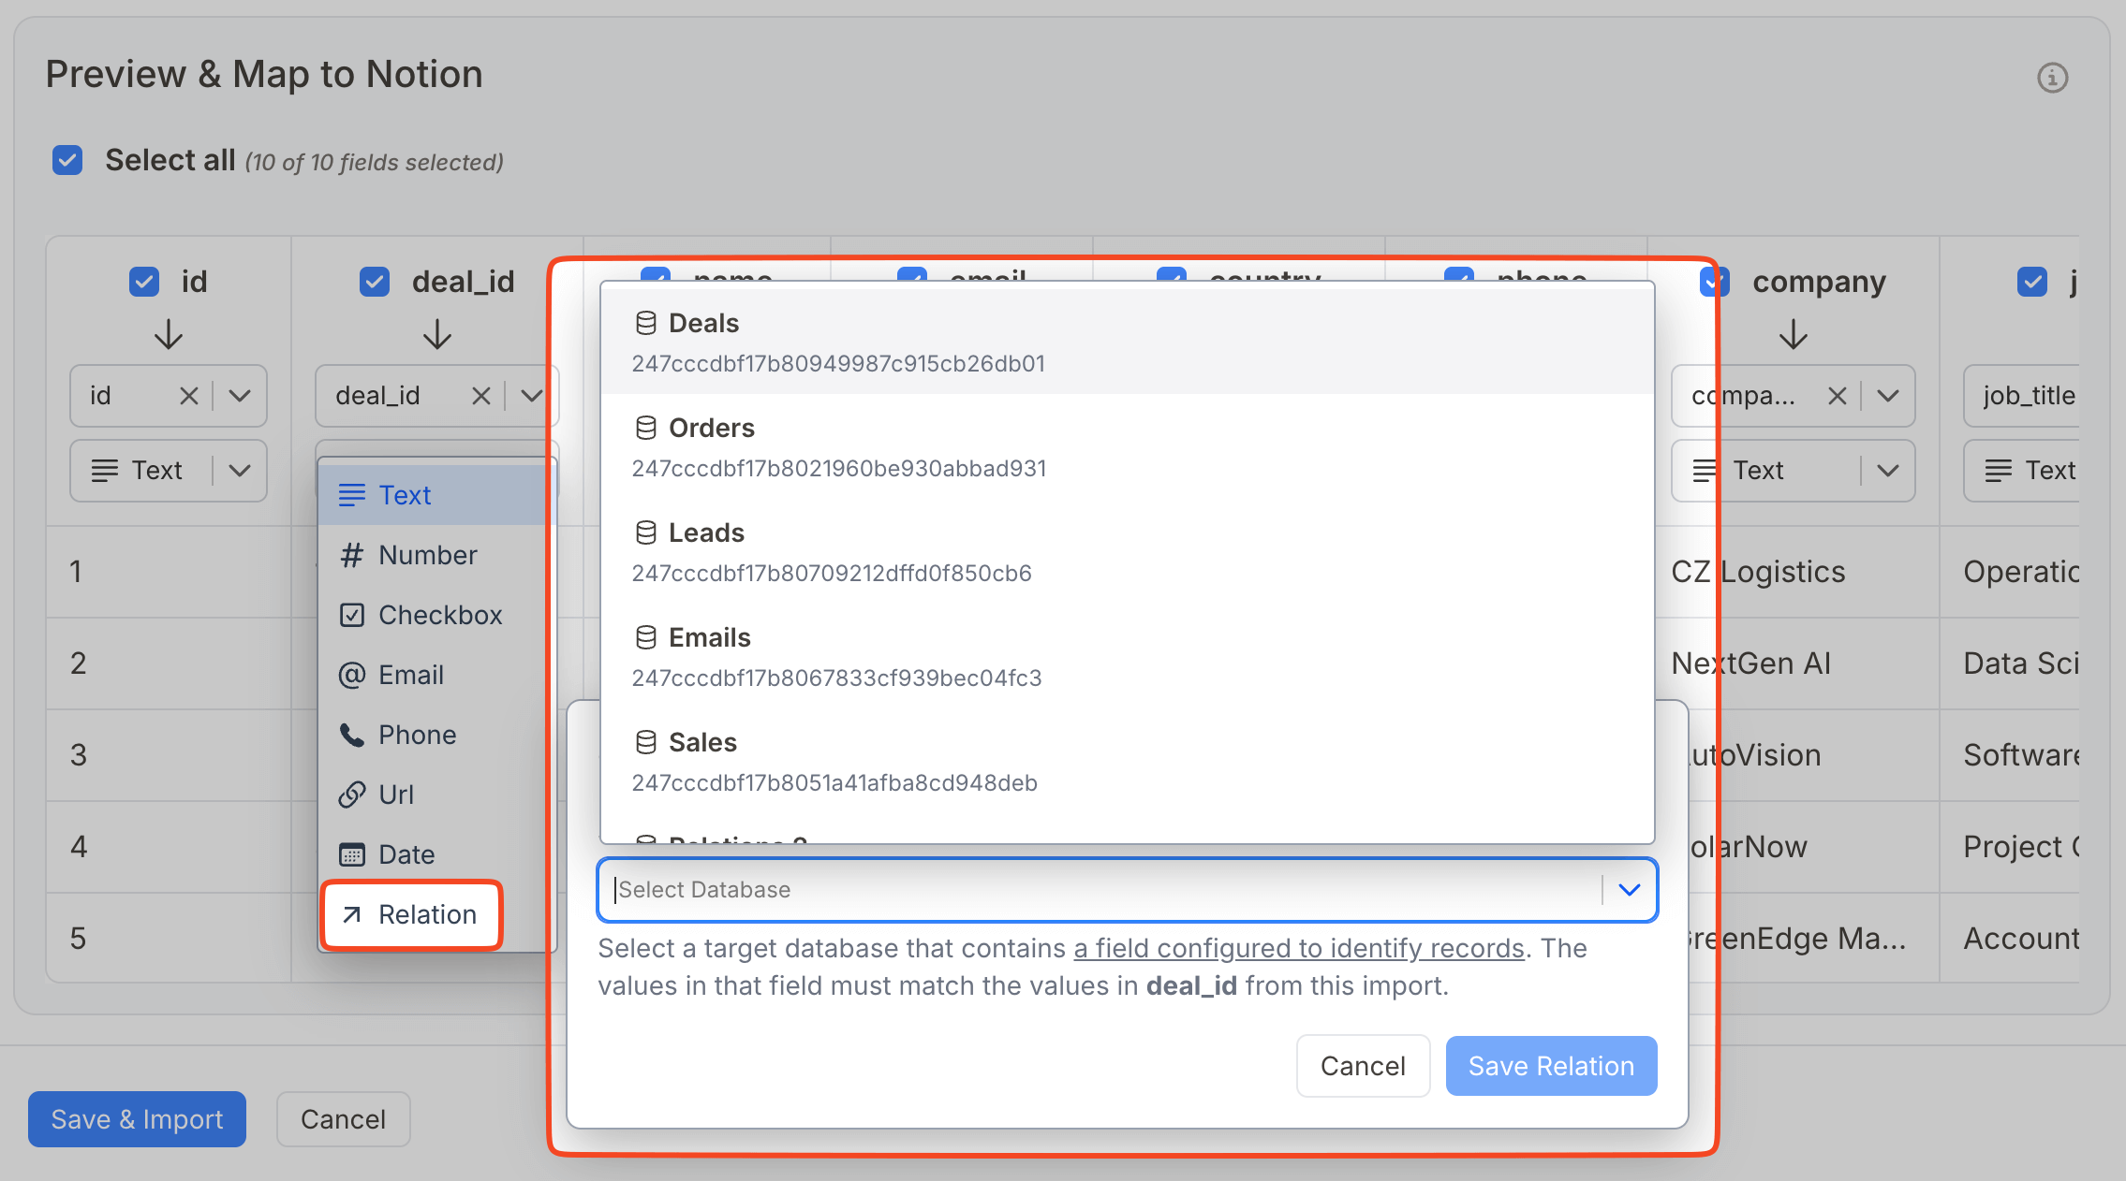Clear the id field mapping X icon
Viewport: 2126px width, 1181px height.
(x=188, y=396)
